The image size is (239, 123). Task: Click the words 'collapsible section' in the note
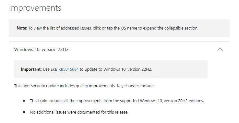point(181,28)
